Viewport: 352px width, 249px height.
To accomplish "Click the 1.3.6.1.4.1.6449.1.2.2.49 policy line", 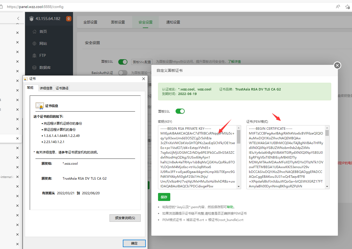I will pyautogui.click(x=62, y=136).
